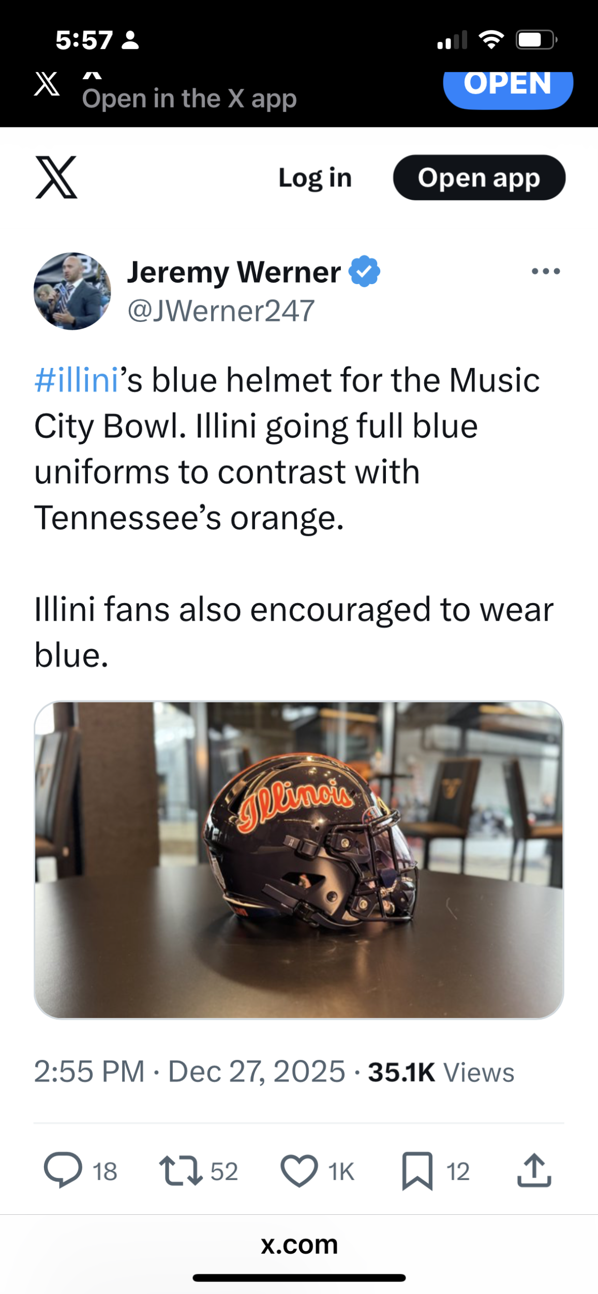Tap the blue verified badge next to Jeremy Werner
Screen dimensions: 598x1294
(x=365, y=271)
